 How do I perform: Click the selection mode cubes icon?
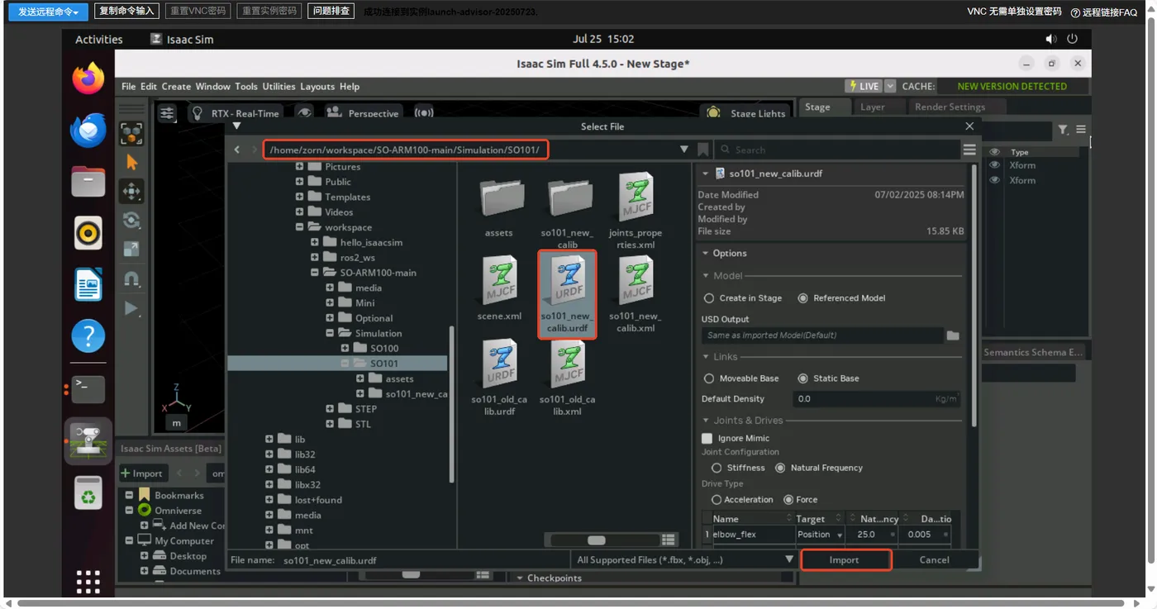pos(131,133)
